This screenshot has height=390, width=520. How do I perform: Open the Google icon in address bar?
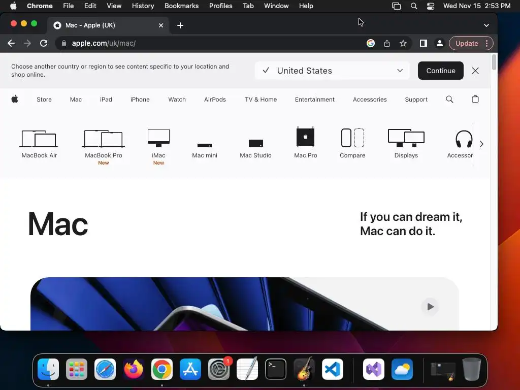click(x=370, y=43)
